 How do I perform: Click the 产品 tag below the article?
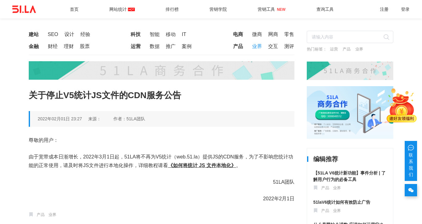[41, 215]
